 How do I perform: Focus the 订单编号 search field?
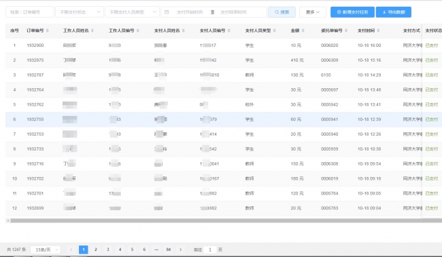click(30, 12)
